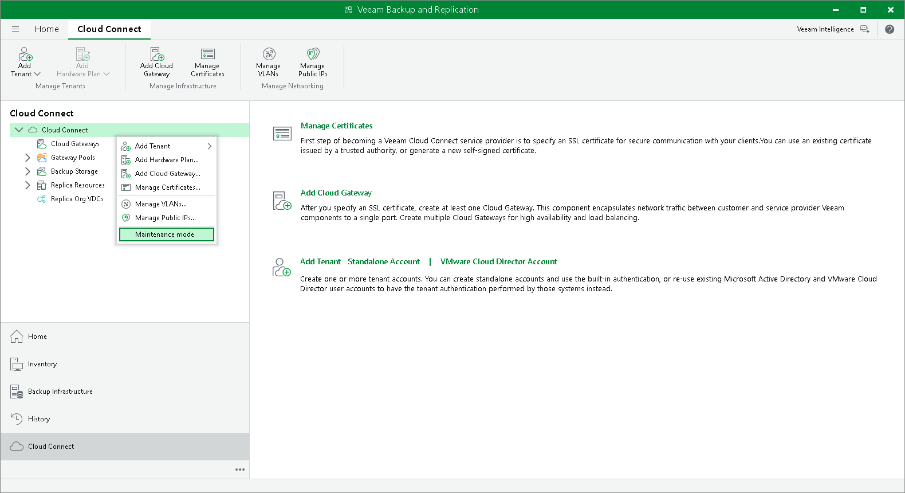Expand the Replica Resources tree node
Viewport: 905px width, 493px height.
(27, 185)
